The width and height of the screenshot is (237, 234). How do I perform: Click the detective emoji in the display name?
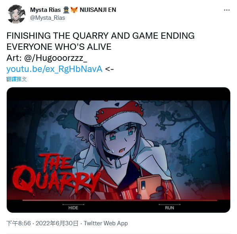pyautogui.click(x=66, y=10)
